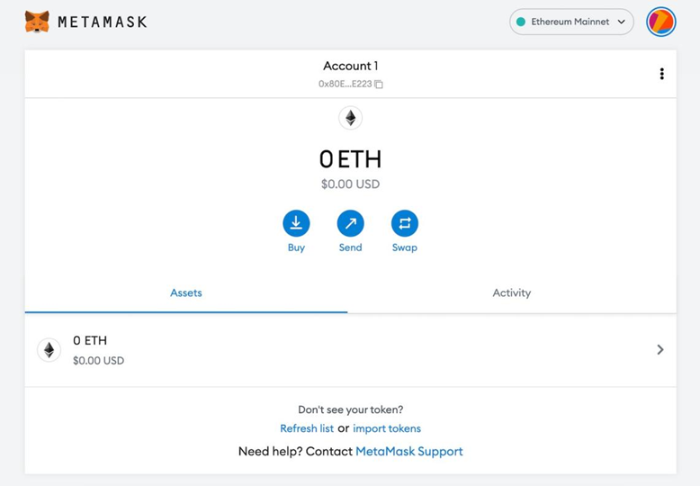This screenshot has width=700, height=486.
Task: Click the Swap label text
Action: pos(405,247)
